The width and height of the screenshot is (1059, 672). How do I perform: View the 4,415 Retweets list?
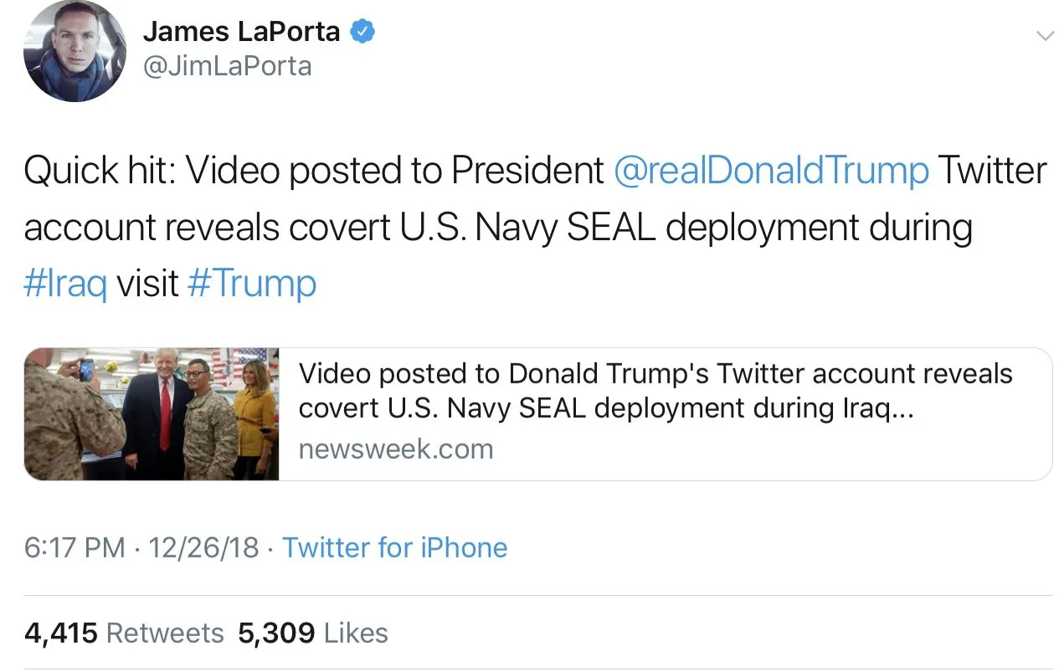124,633
